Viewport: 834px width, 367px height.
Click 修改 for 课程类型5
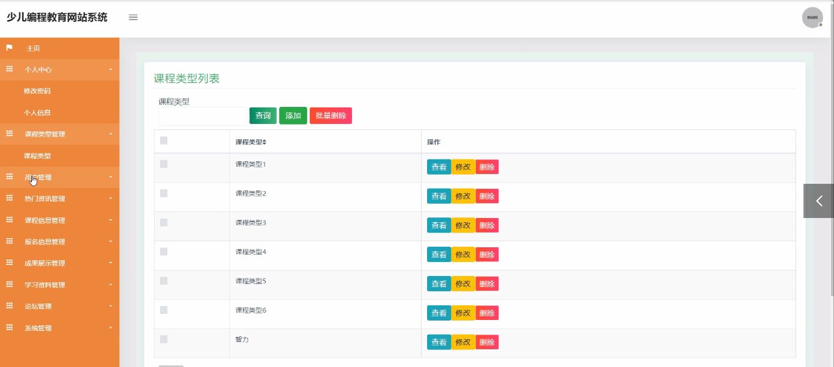[x=463, y=284]
